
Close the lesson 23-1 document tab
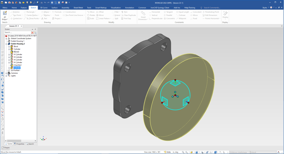(22, 26)
